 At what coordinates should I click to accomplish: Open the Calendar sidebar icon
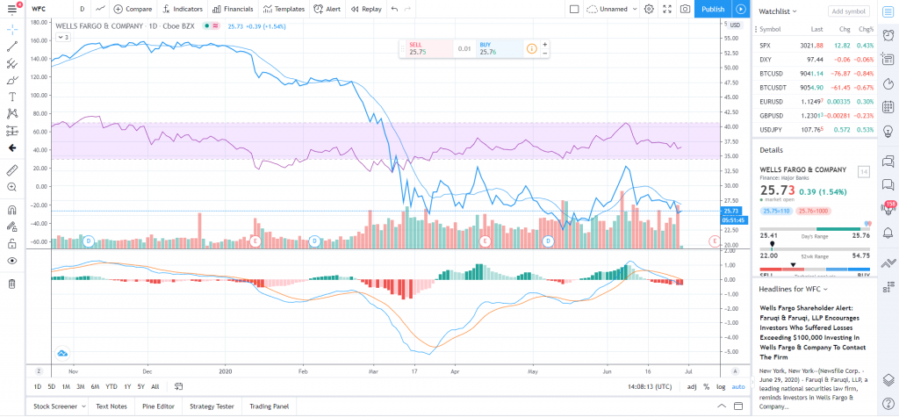point(888,107)
